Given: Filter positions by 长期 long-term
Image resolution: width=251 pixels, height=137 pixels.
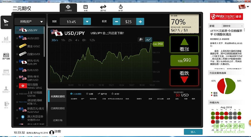Looking at the screenshot, I should tap(90, 94).
